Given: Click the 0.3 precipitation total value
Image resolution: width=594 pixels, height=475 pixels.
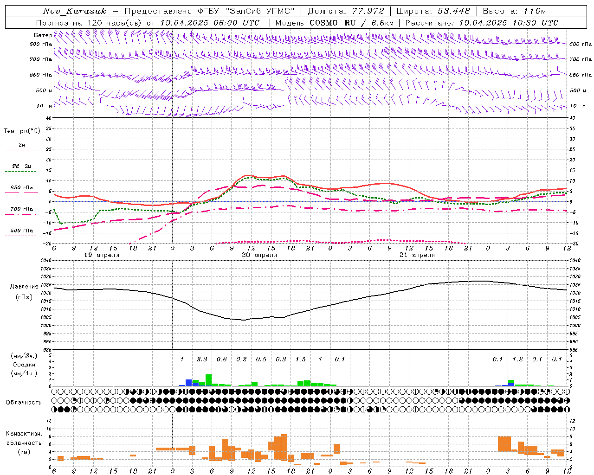Looking at the screenshot, I should (281, 359).
